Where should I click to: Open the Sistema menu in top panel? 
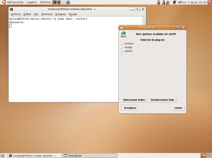coord(45,2)
